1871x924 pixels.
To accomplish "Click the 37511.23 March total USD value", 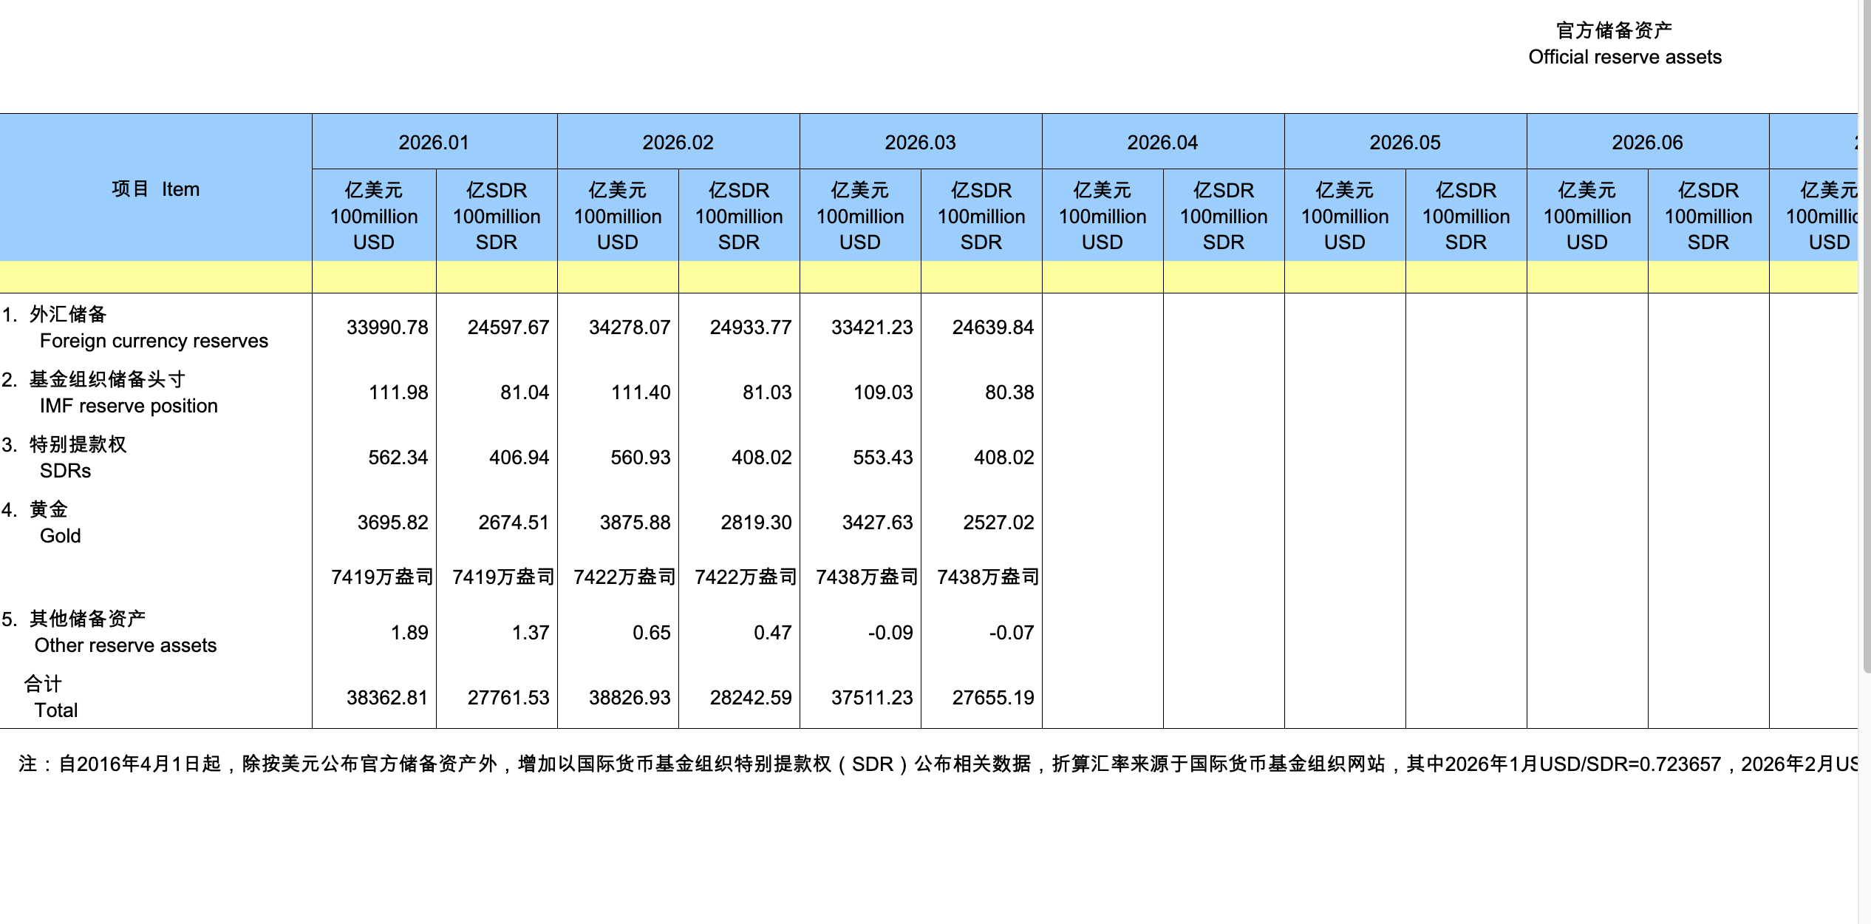I will [x=871, y=697].
